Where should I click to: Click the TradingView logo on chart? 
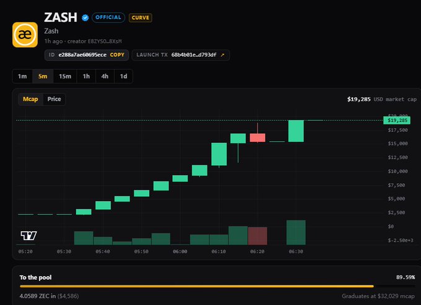(x=28, y=235)
